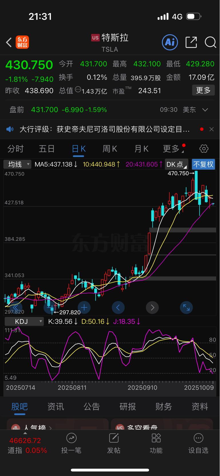The height and width of the screenshot is (476, 220).
Task: Expand the 更多 chart period menu
Action: point(173,149)
